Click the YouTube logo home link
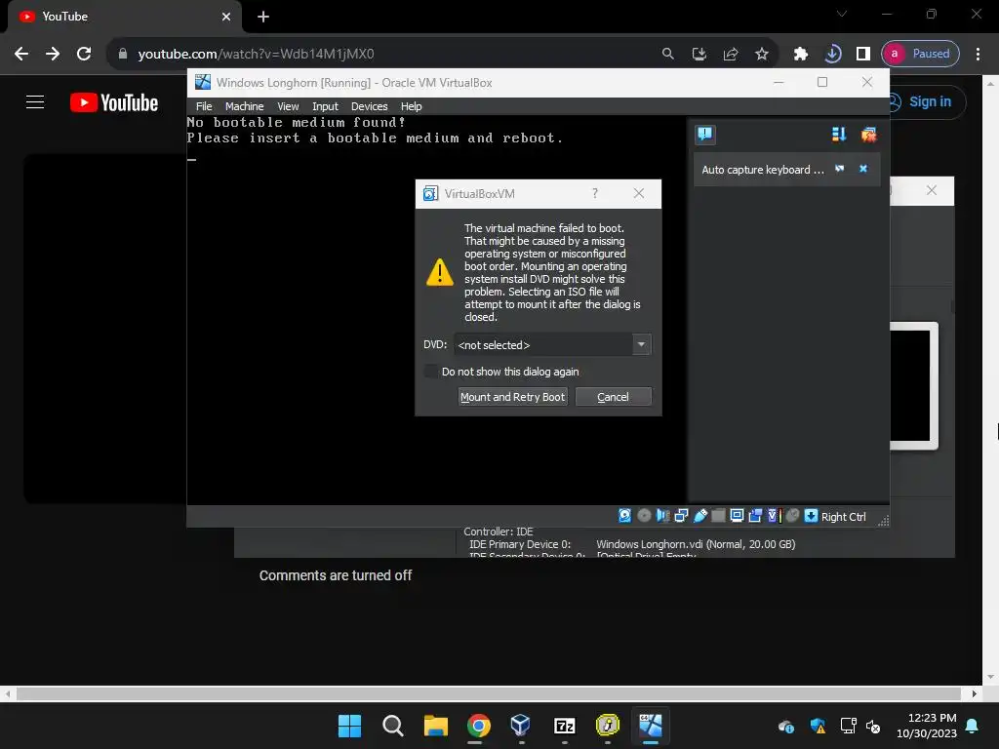 click(114, 102)
